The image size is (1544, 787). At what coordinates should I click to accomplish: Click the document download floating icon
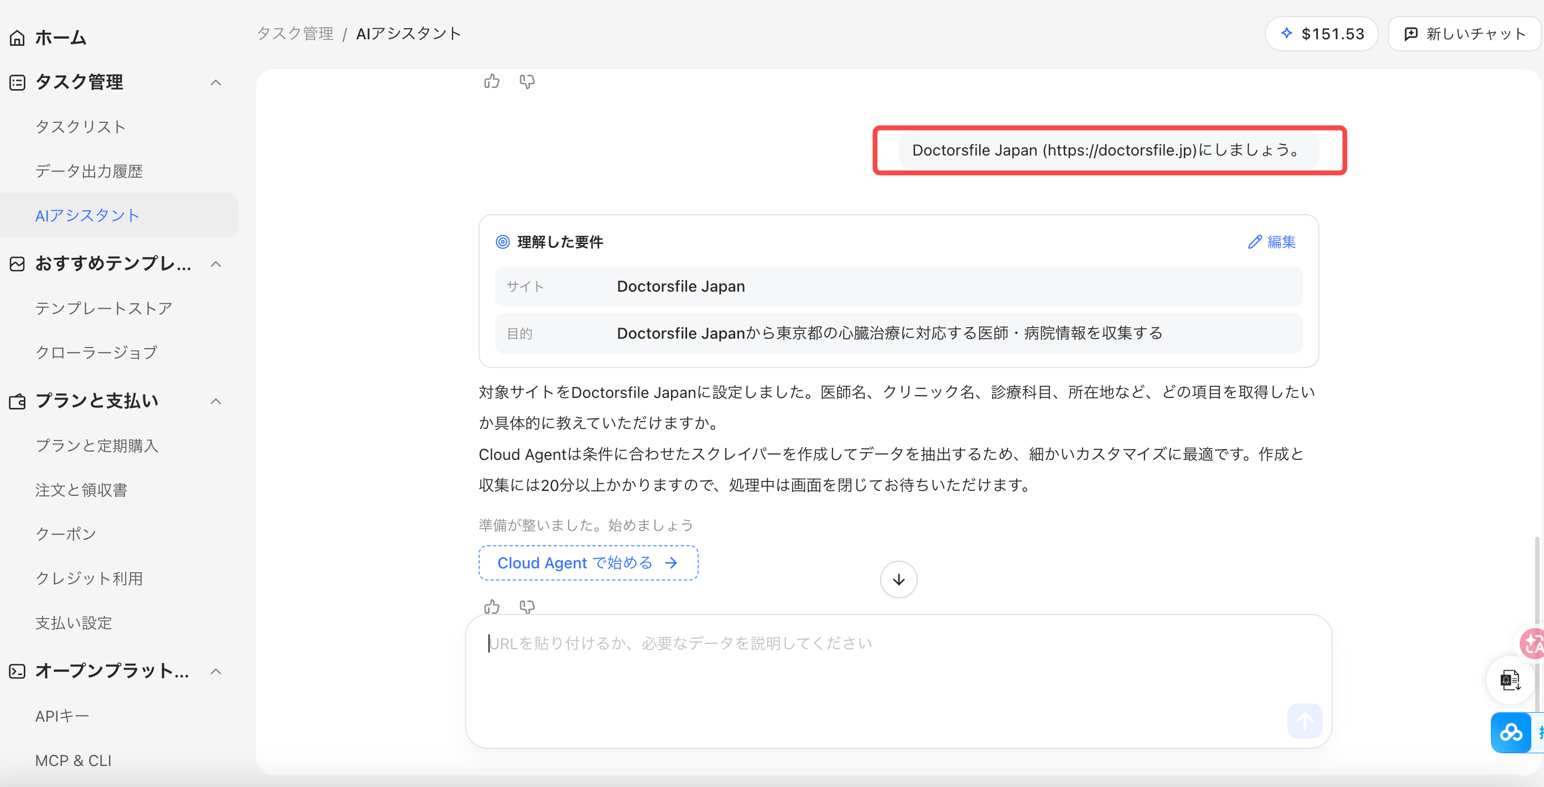click(x=1510, y=680)
